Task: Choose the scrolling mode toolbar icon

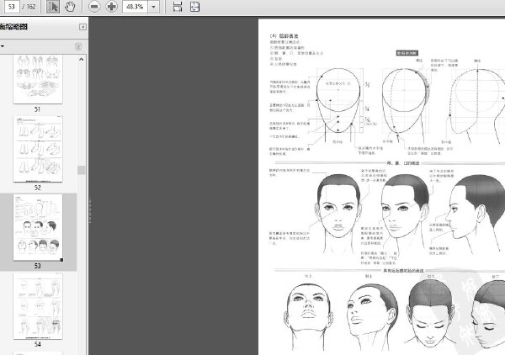Action: click(178, 7)
